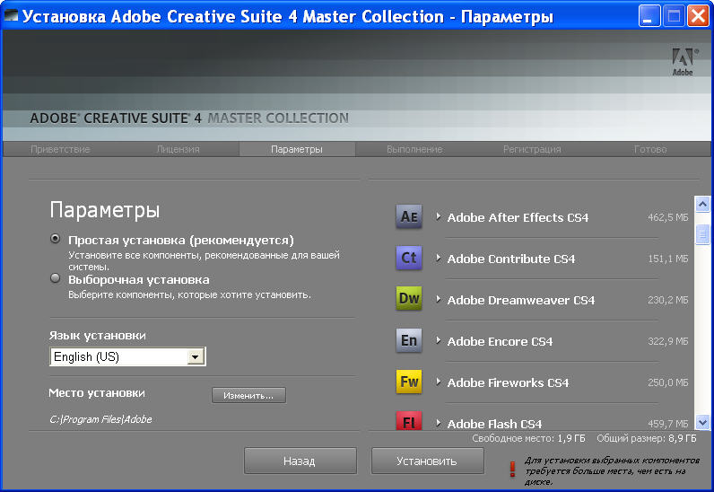Click the 462,5 МБ size value
The height and width of the screenshot is (492, 714).
pos(667,217)
